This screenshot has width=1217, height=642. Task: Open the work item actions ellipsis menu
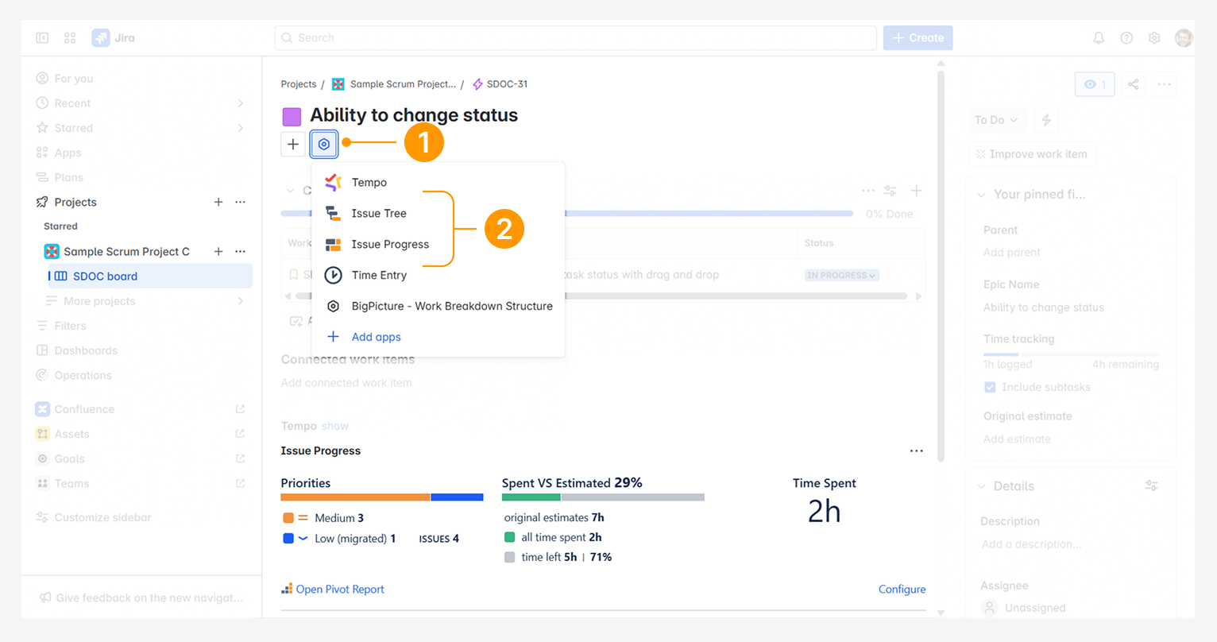coord(1165,84)
